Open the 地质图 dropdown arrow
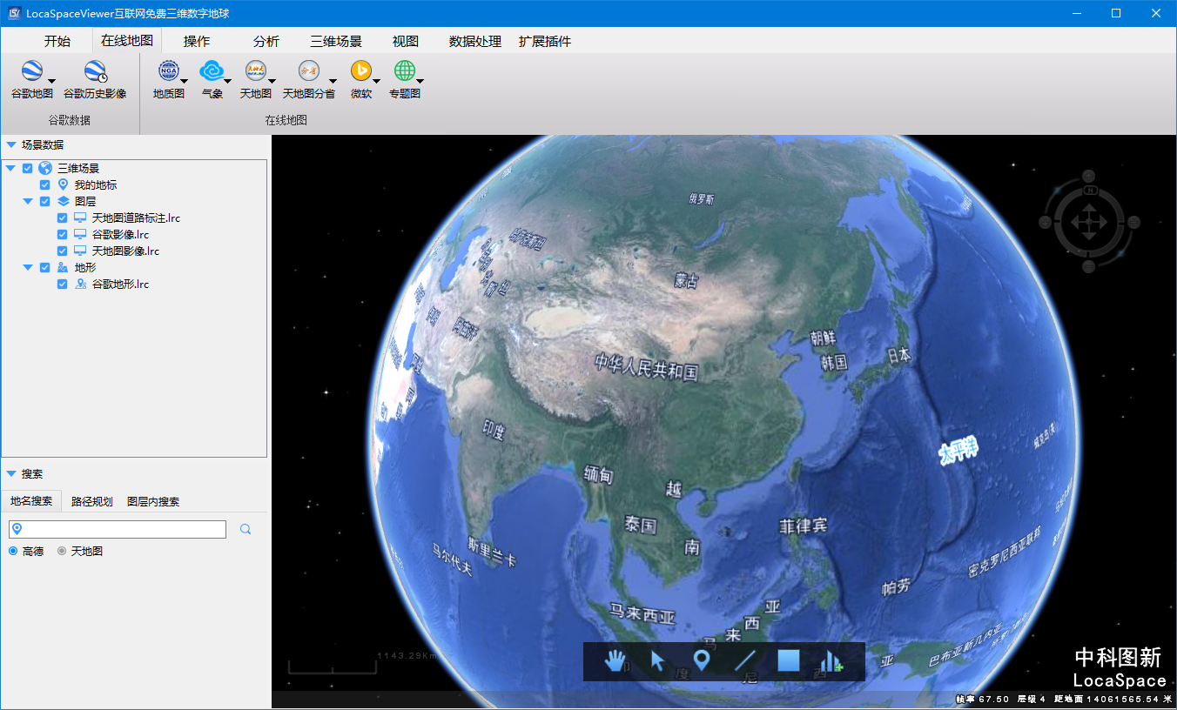1177x710 pixels. [185, 82]
